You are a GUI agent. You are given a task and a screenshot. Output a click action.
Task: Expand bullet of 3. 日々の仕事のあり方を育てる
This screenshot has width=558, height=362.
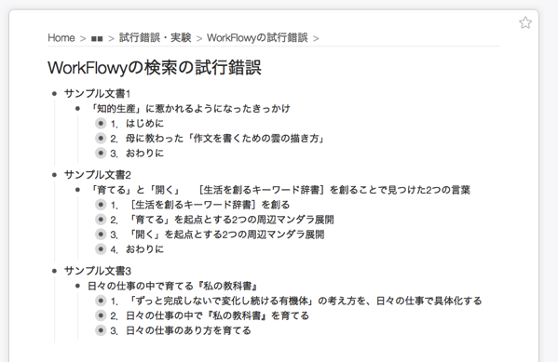click(101, 330)
